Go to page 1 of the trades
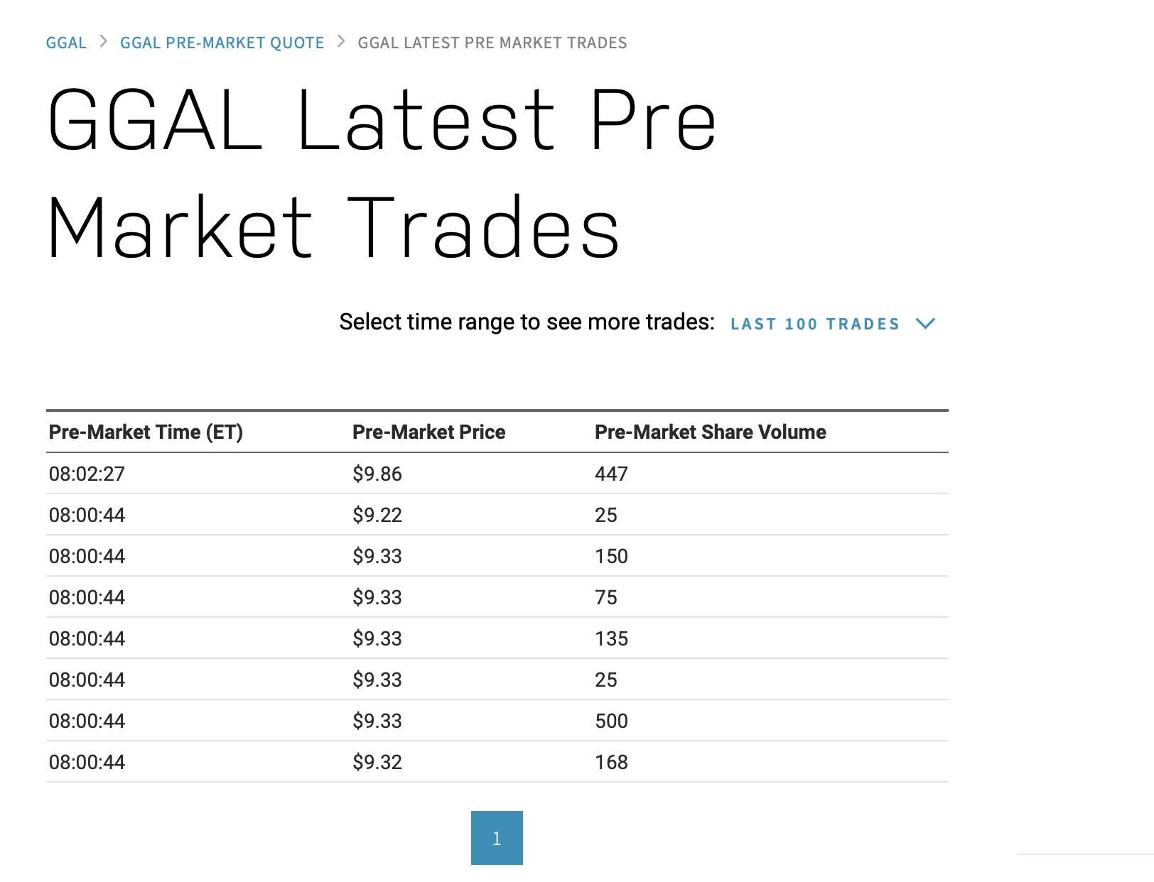 point(497,838)
